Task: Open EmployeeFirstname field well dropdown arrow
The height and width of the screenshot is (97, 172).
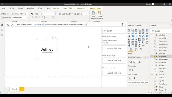Action: pyautogui.click(x=145, y=57)
